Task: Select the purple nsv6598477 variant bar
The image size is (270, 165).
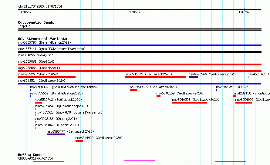Action: point(56,134)
